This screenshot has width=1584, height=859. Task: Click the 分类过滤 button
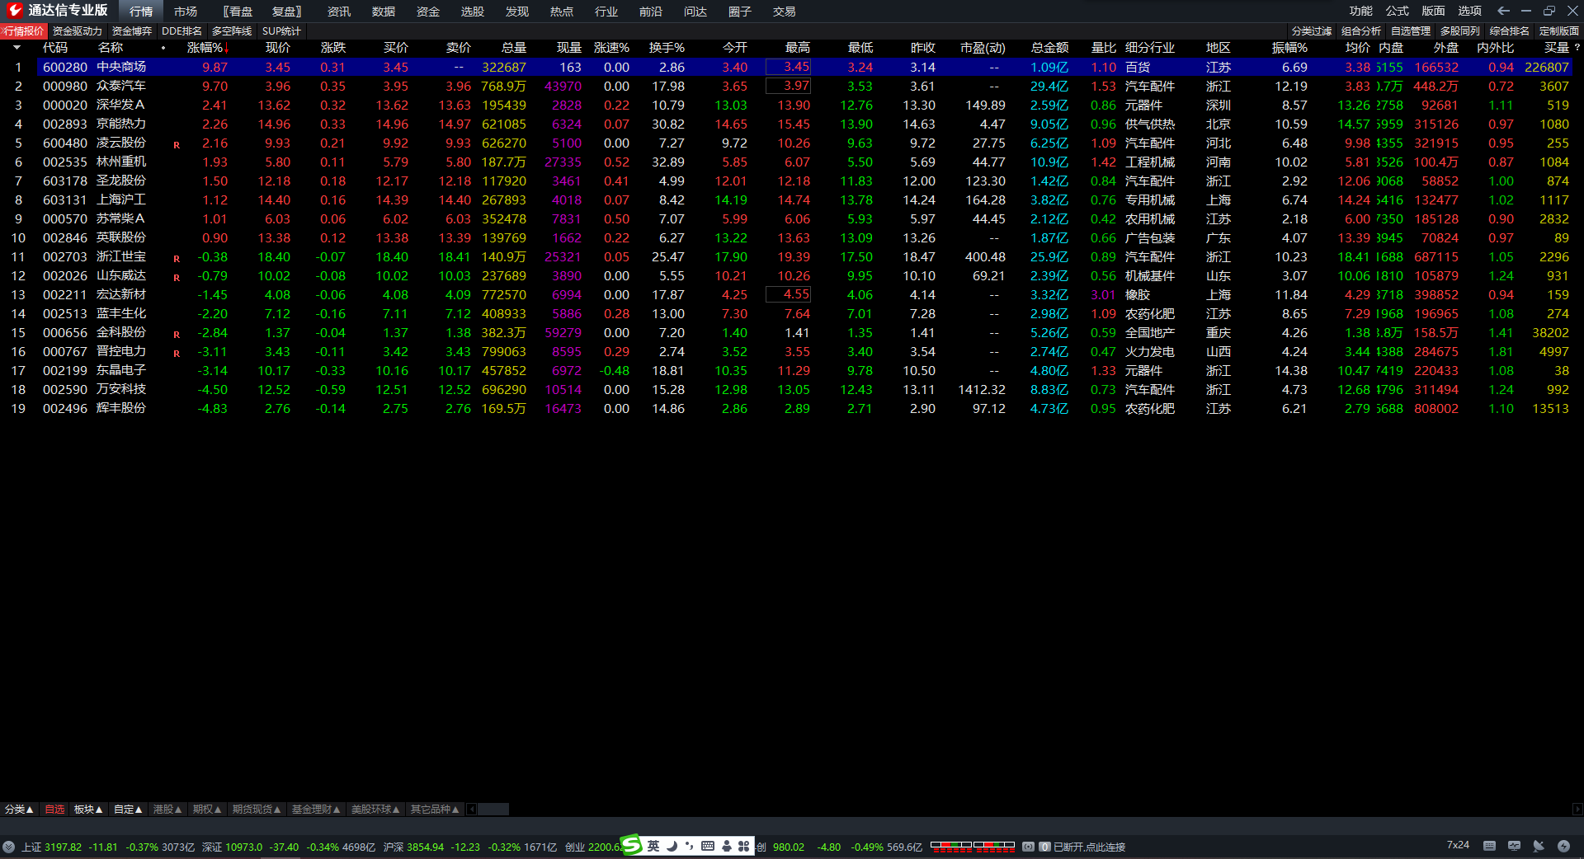point(1312,31)
